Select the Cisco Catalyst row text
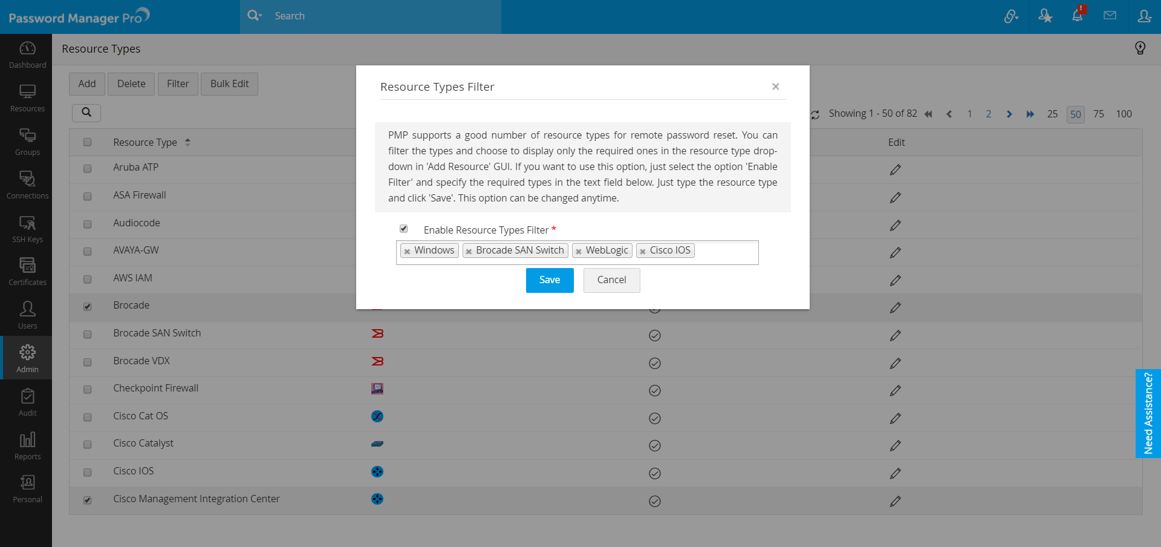1161x547 pixels. (x=143, y=443)
